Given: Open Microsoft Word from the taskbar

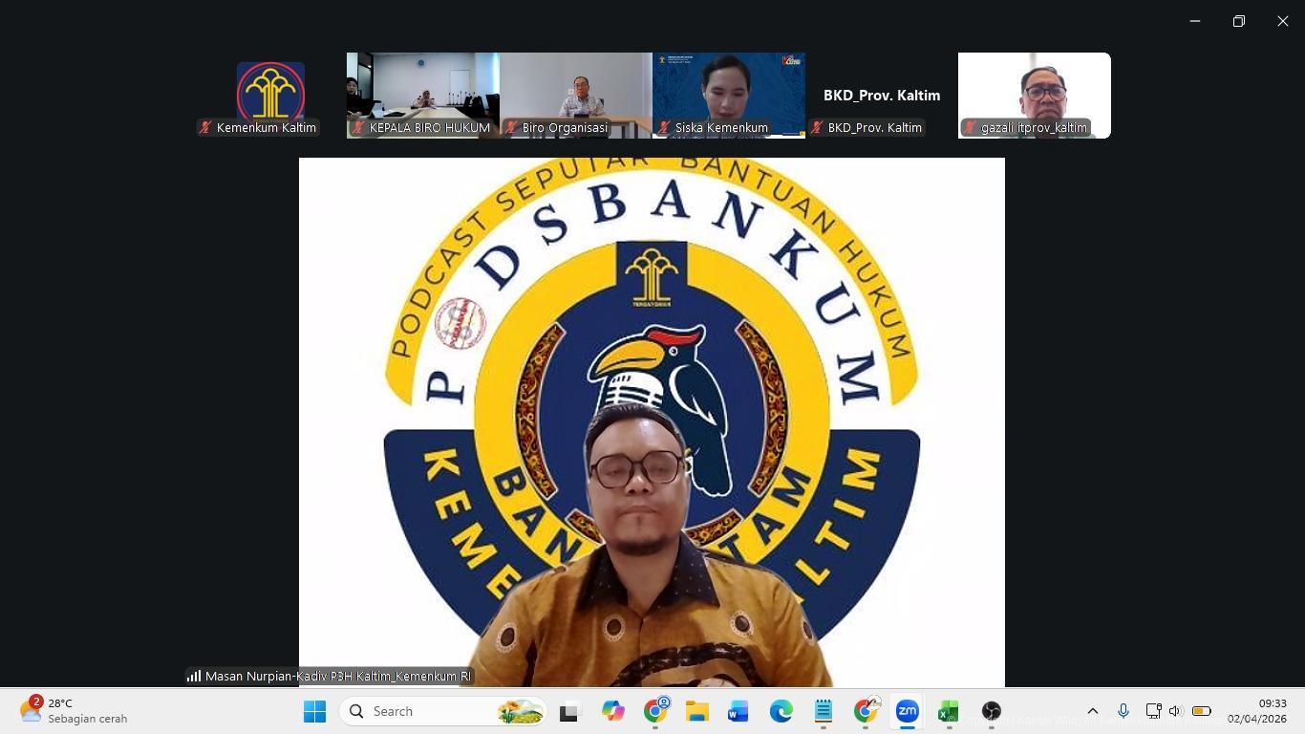Looking at the screenshot, I should [738, 711].
